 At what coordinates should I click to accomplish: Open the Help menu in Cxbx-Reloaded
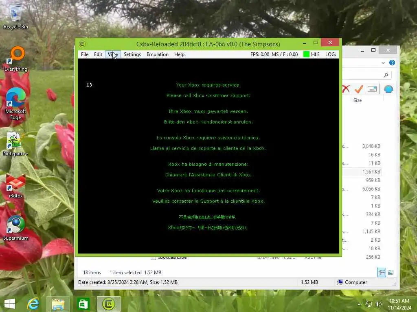coord(179,54)
